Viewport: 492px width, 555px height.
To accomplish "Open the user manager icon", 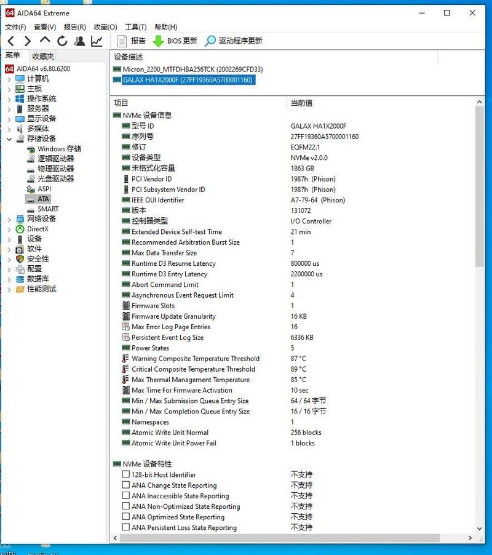I will click(79, 41).
